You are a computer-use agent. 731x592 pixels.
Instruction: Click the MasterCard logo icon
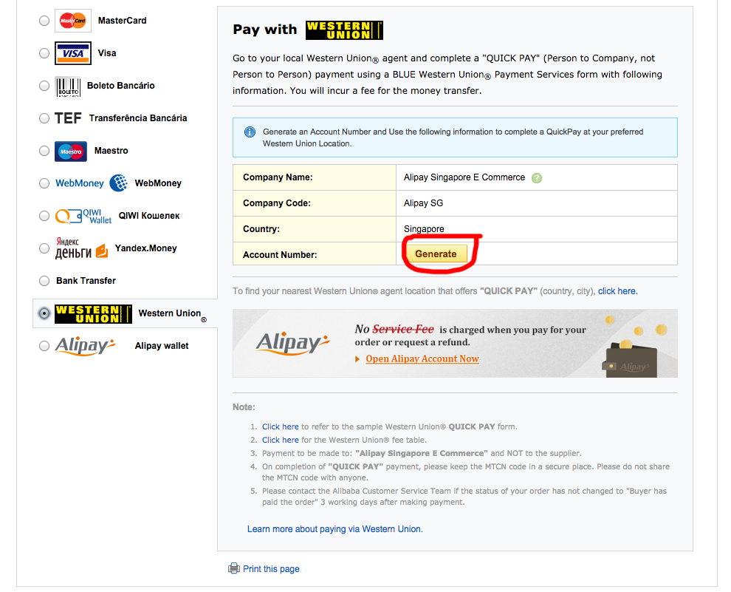coord(72,21)
